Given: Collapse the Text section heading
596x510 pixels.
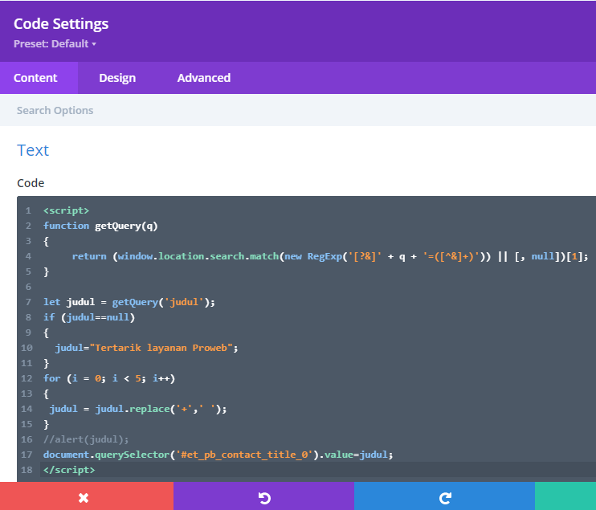Looking at the screenshot, I should click(x=33, y=150).
